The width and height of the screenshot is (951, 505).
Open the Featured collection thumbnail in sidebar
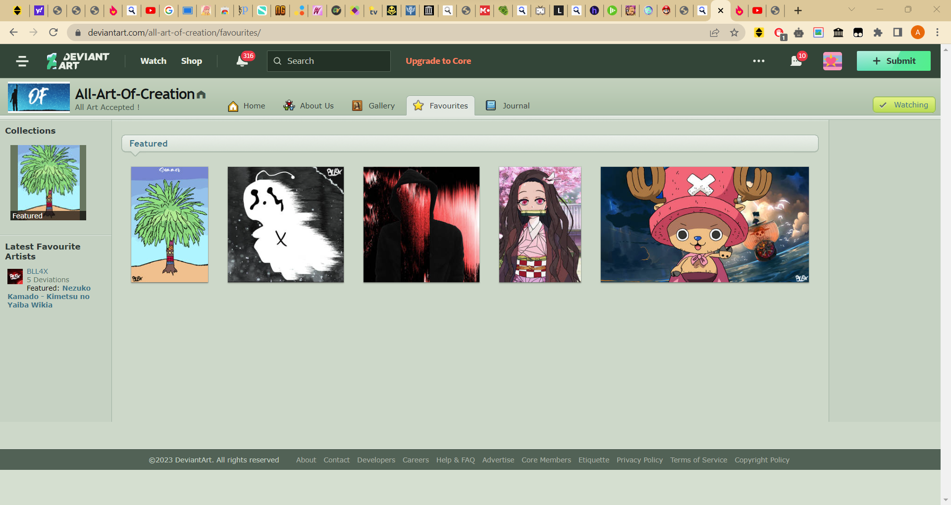click(x=48, y=183)
